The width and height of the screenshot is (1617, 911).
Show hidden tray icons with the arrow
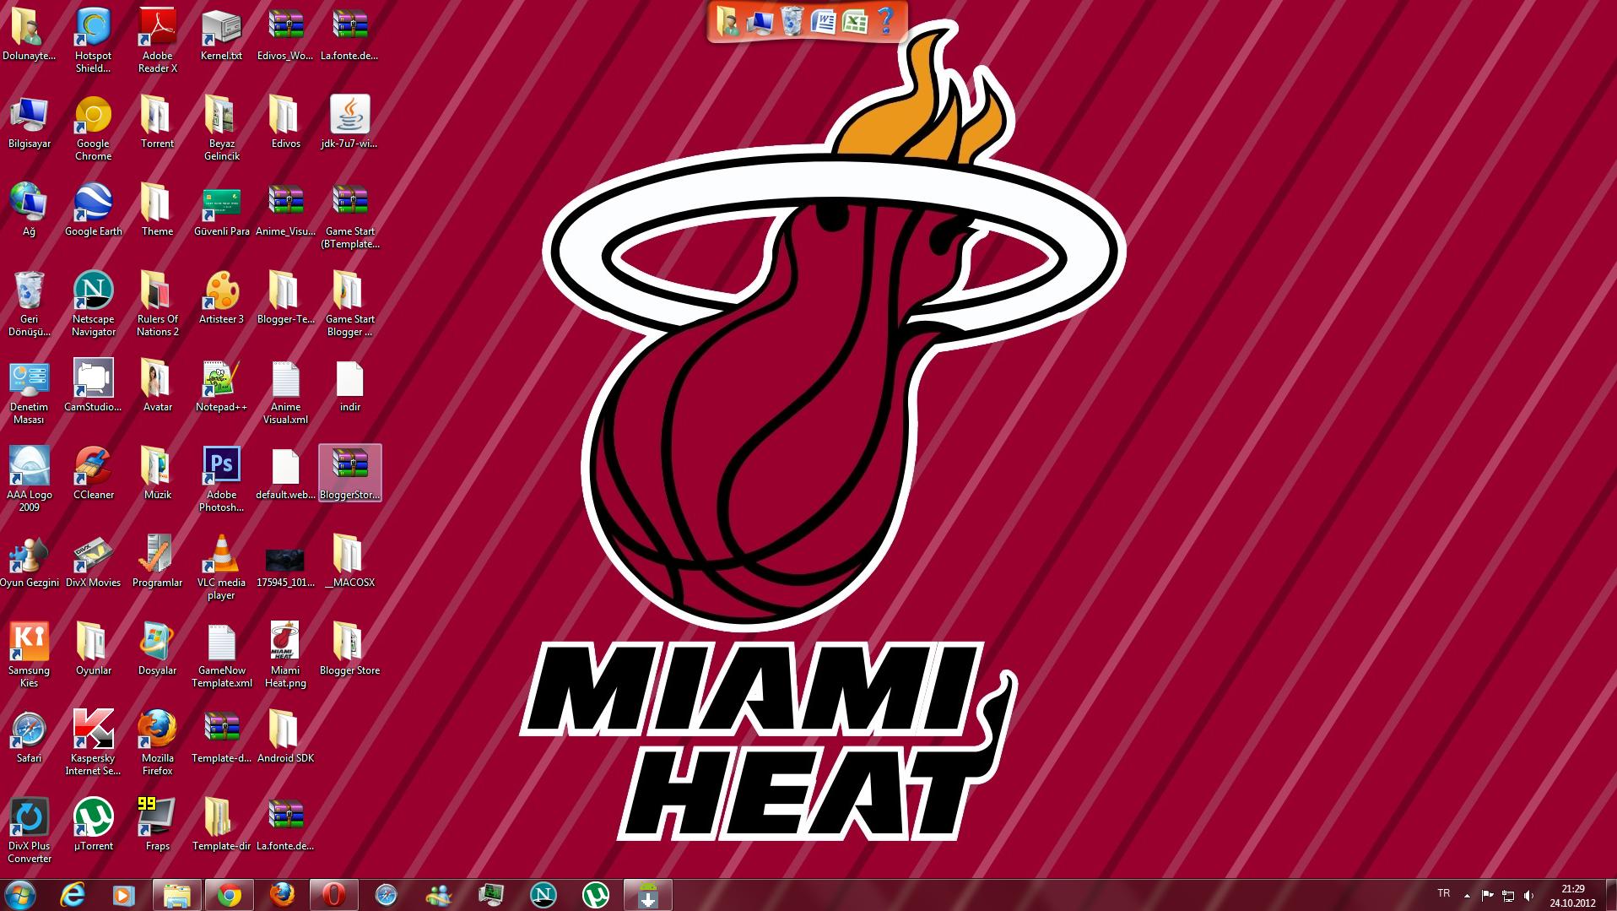1467,895
